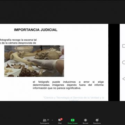The height and width of the screenshot is (125, 125).
Task: Open the Reactions menu
Action: [97, 121]
